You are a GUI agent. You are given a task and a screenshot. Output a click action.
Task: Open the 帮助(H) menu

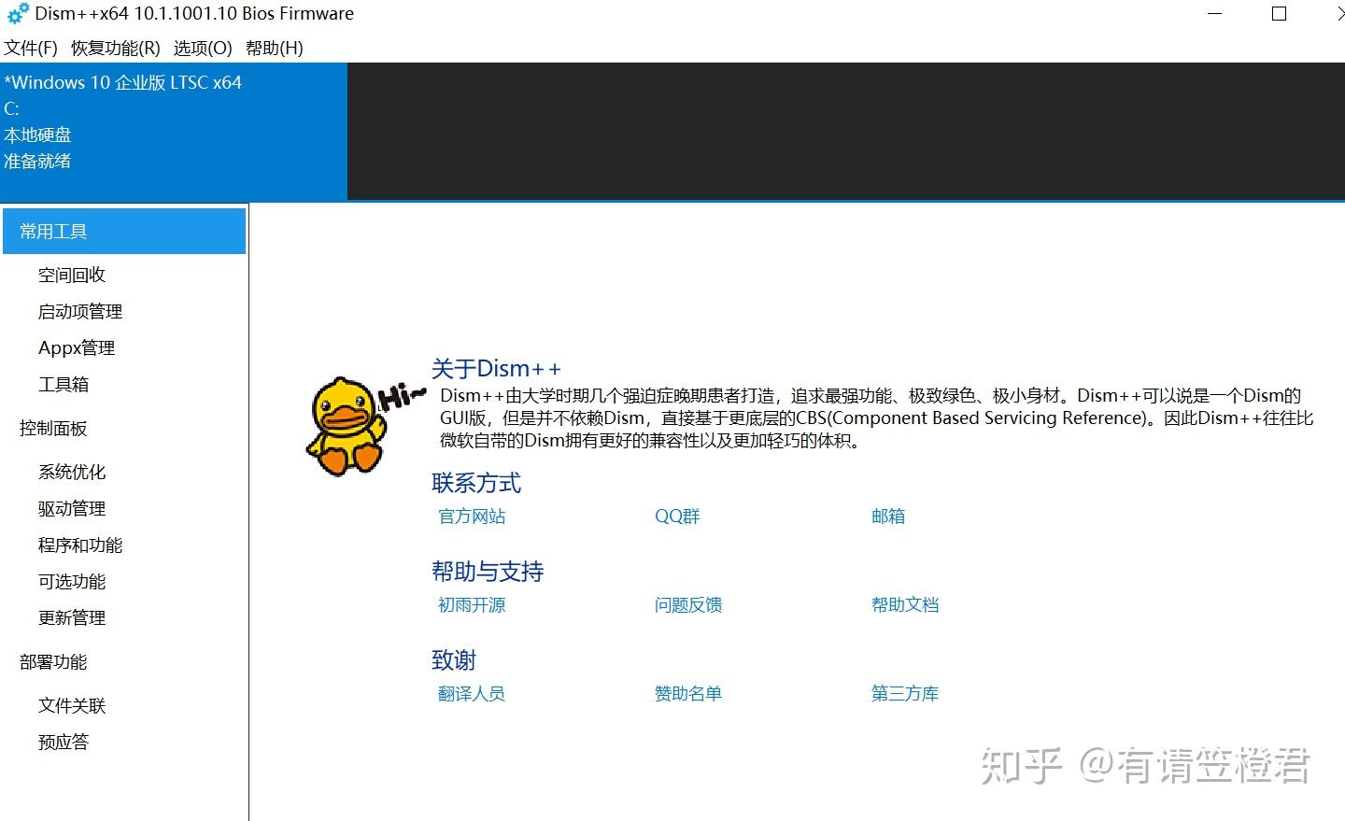pos(275,48)
